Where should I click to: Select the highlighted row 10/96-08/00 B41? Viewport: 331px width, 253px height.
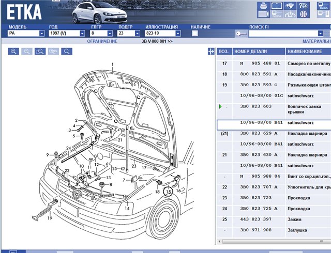274,125
